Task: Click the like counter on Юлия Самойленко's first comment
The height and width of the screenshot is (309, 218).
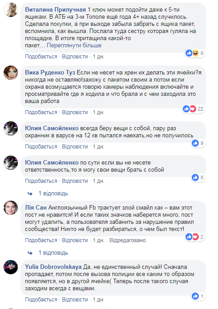Action: (198, 143)
